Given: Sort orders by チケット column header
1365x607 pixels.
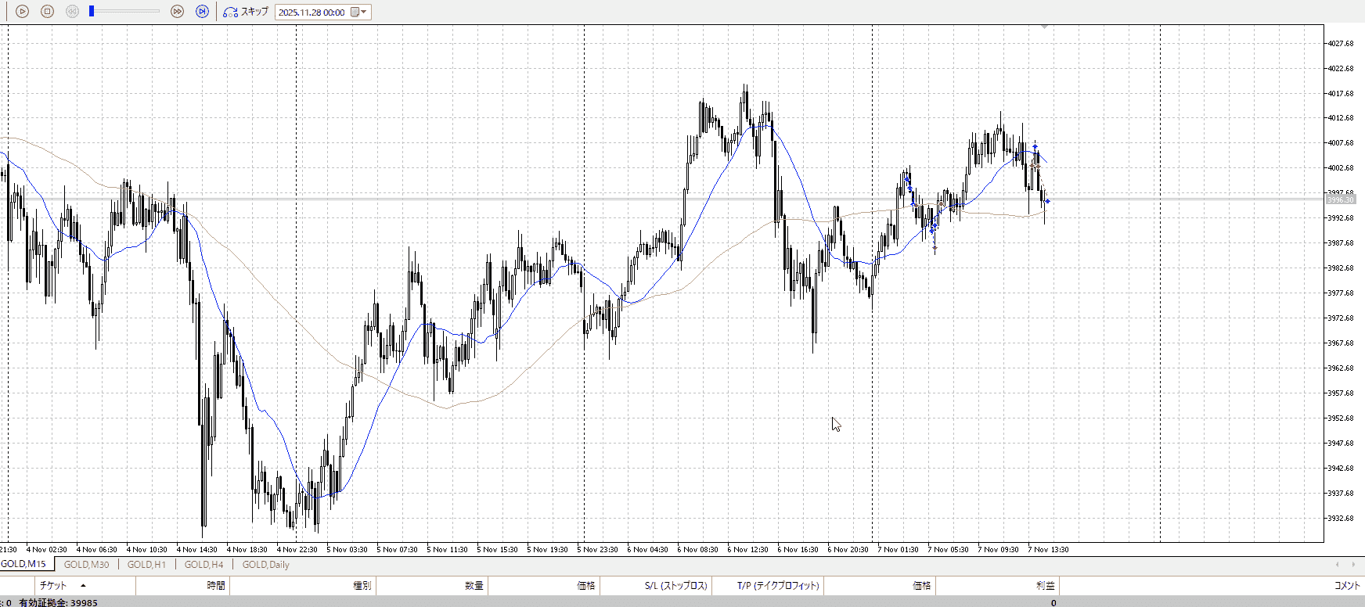Looking at the screenshot, I should 53,585.
